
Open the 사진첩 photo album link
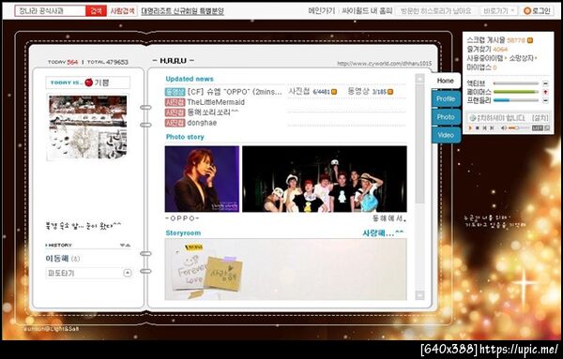(299, 92)
